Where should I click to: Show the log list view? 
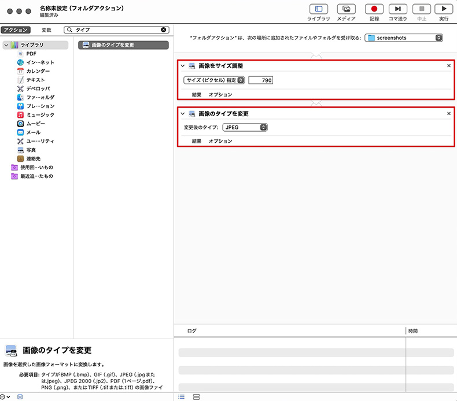coord(181,397)
